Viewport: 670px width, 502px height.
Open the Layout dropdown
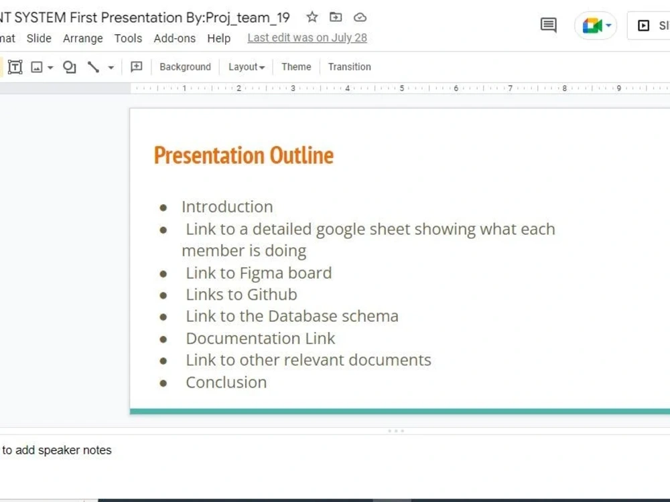247,67
